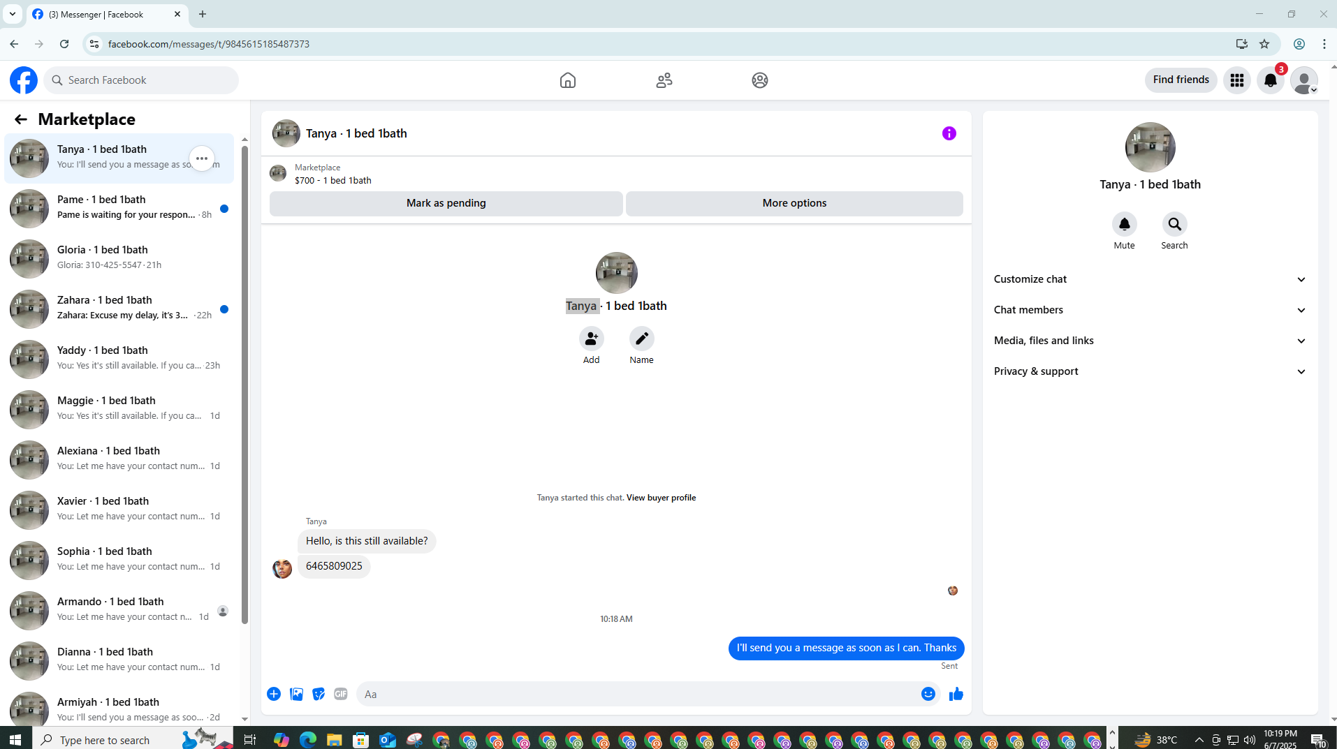The height and width of the screenshot is (749, 1337).
Task: Open Xavier conversation
Action: [x=119, y=510]
